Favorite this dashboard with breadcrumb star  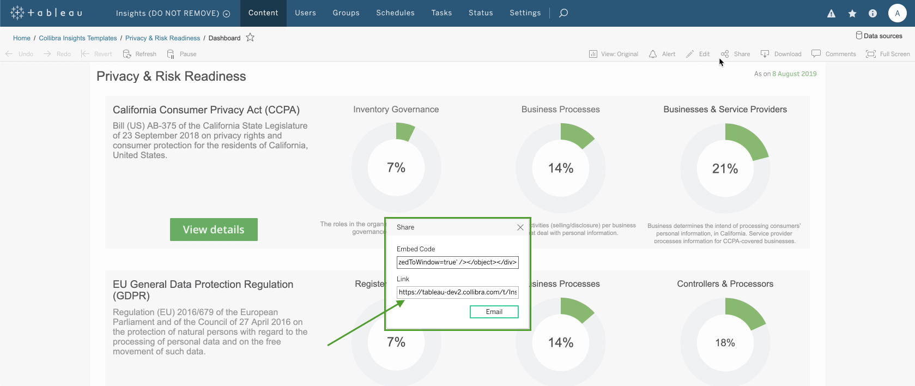point(250,38)
